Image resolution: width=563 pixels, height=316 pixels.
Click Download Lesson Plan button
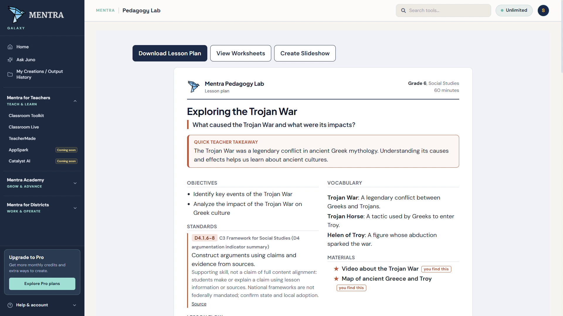pyautogui.click(x=170, y=53)
